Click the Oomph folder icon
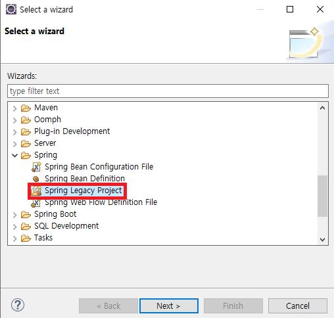334x318 pixels. pyautogui.click(x=26, y=120)
